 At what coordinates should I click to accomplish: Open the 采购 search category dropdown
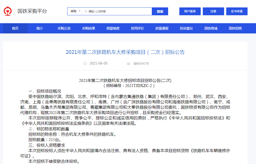[75, 11]
